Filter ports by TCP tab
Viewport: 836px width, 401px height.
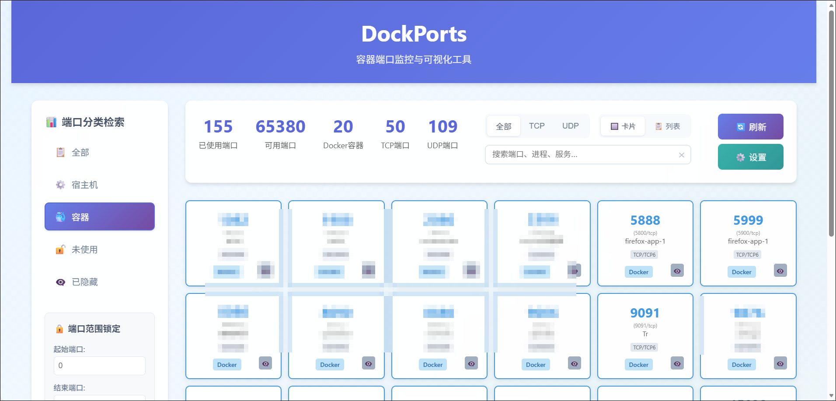pos(536,126)
